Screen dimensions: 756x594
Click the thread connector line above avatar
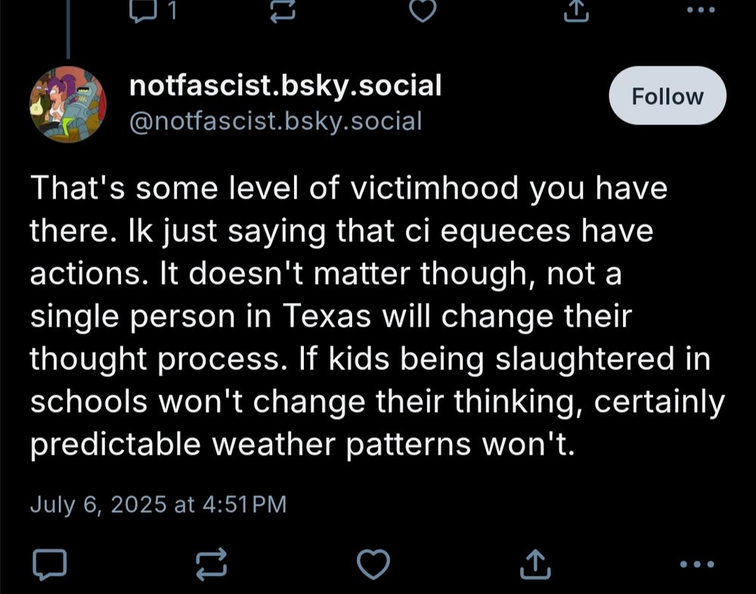coord(68,29)
